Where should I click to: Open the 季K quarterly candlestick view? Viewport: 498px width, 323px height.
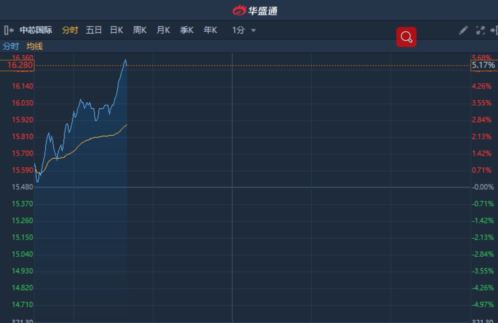pyautogui.click(x=187, y=30)
